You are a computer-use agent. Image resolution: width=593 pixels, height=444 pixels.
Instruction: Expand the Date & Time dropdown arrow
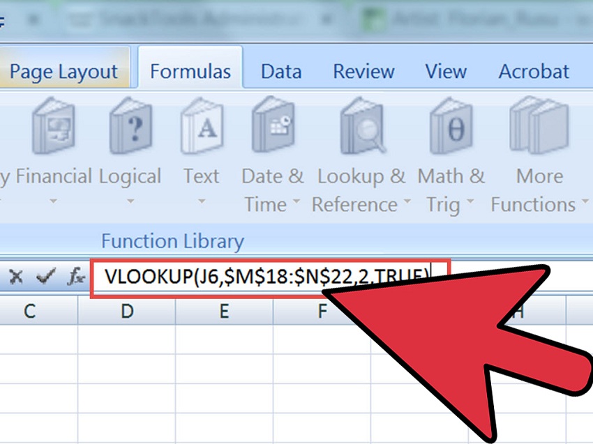tap(296, 201)
